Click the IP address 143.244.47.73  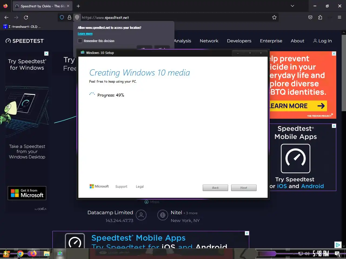point(119,221)
